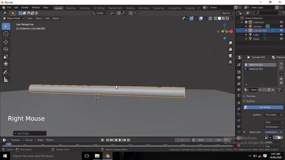Open the Add menu in viewport header
This screenshot has height=160, width=285.
[x=47, y=18]
